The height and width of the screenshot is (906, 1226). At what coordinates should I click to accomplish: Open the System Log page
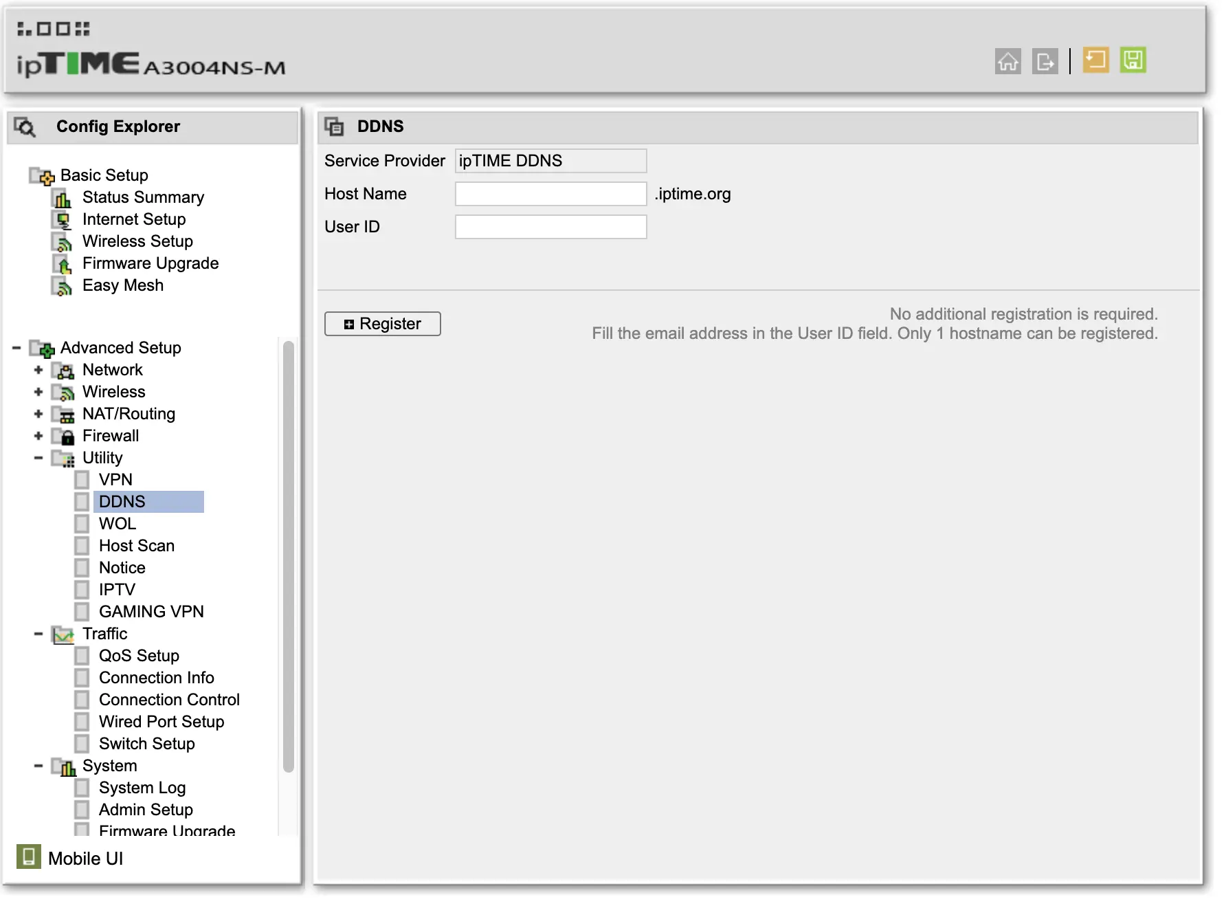click(x=142, y=788)
